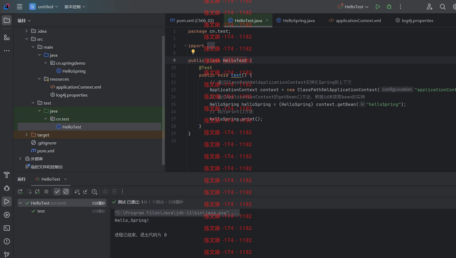Run HelloTest with green play icon
Screen dimensions: 456x258
click(378, 7)
